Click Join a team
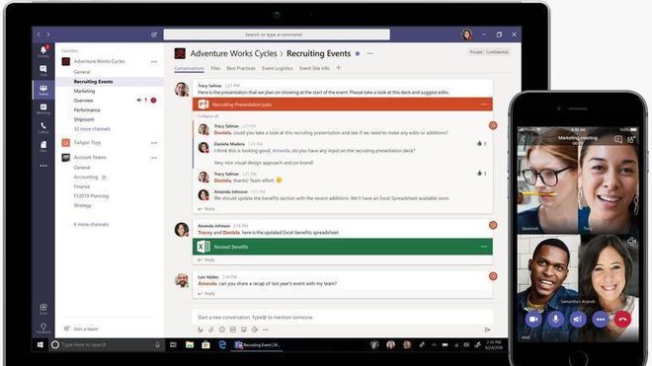The image size is (652, 366). pyautogui.click(x=86, y=329)
